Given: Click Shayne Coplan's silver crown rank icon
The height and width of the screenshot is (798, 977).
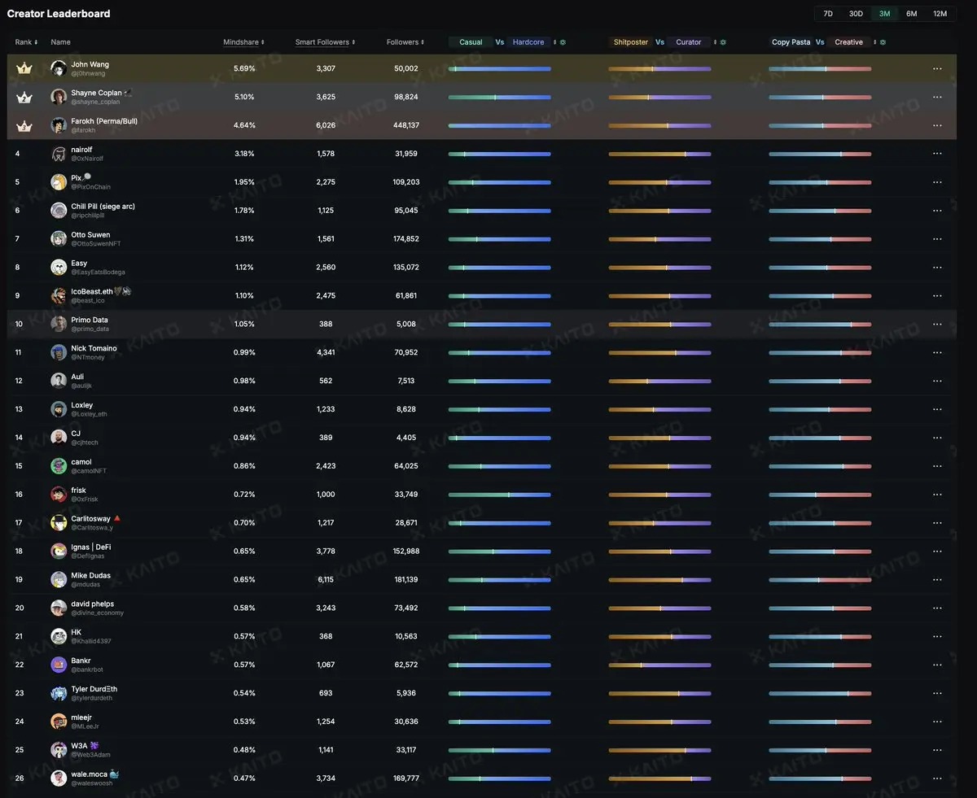Looking at the screenshot, I should (24, 98).
